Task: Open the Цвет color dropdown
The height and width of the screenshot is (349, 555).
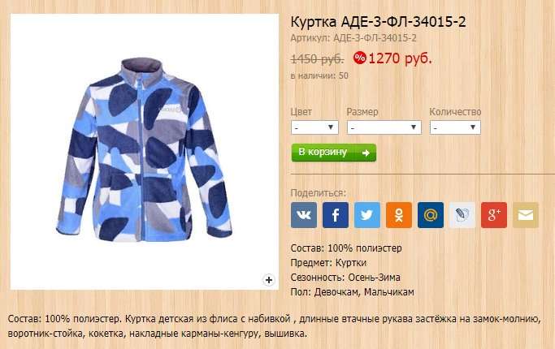Action: coord(314,127)
